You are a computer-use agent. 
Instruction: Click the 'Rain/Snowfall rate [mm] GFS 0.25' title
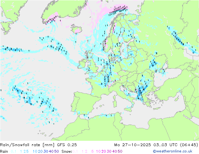[x=39, y=145]
